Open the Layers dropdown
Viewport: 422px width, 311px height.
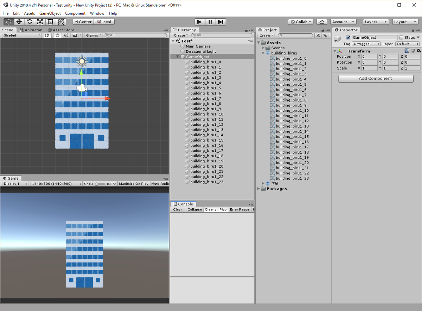(x=376, y=22)
